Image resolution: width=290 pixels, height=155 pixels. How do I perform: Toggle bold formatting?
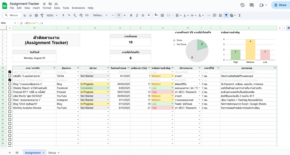pos(131,15)
